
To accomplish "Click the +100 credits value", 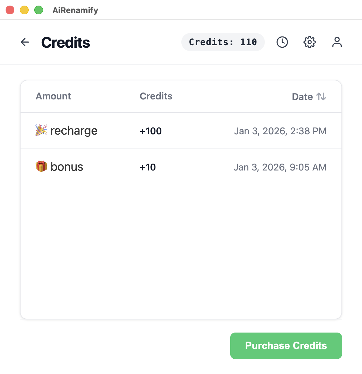I will pyautogui.click(x=151, y=131).
